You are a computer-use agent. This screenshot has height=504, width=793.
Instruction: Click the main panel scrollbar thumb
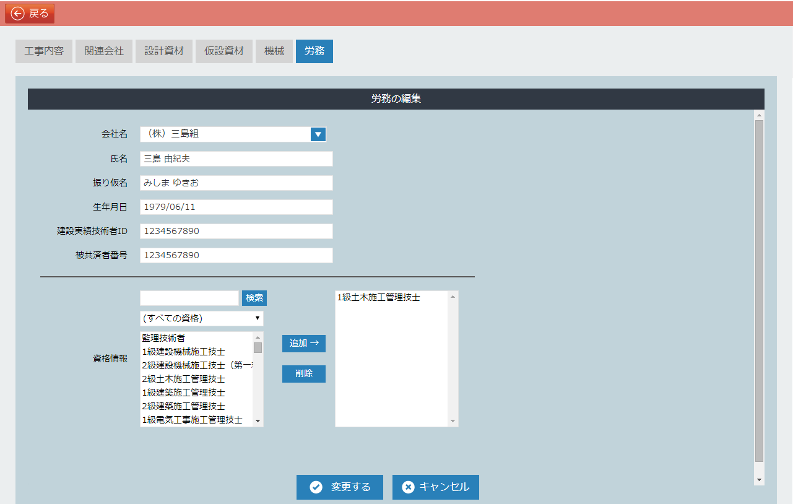click(x=760, y=291)
